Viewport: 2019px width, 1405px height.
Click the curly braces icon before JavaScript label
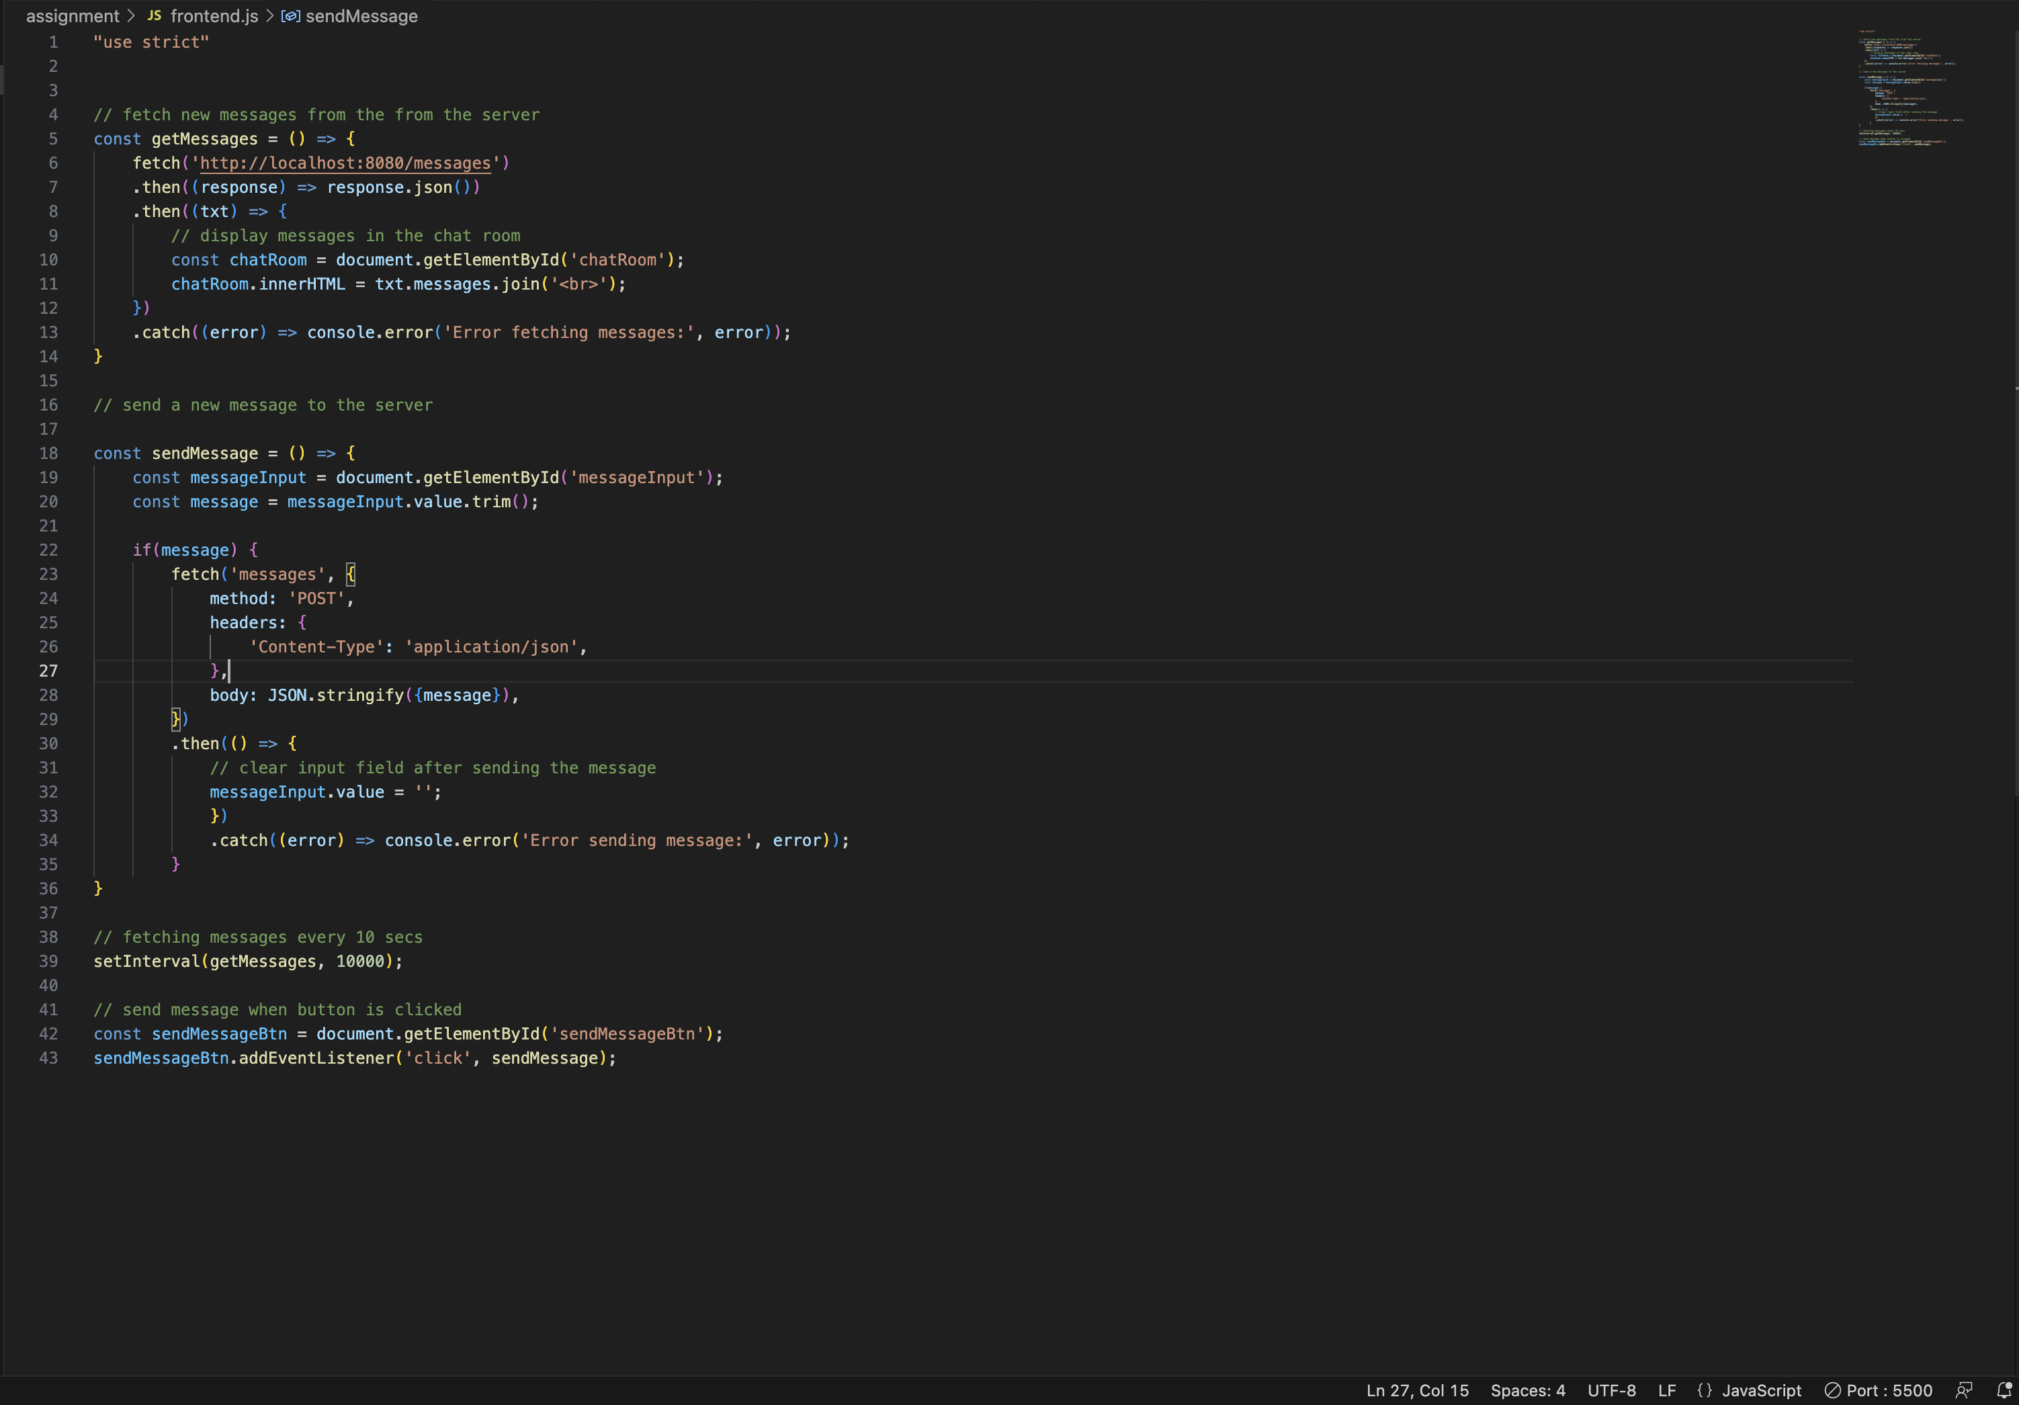click(1704, 1390)
